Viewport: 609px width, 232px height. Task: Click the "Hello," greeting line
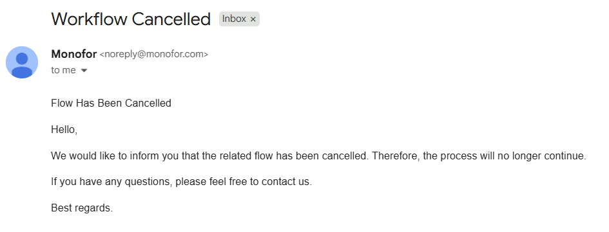(64, 130)
